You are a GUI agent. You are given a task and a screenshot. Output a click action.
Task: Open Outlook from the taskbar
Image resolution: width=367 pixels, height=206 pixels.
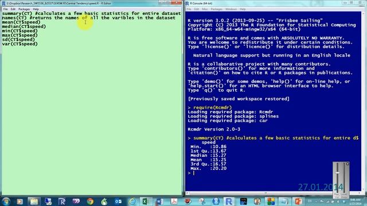click(118, 201)
